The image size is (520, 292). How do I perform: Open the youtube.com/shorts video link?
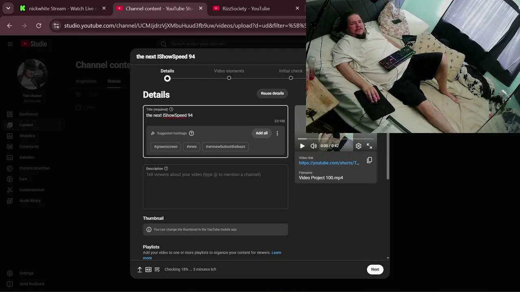(x=329, y=163)
